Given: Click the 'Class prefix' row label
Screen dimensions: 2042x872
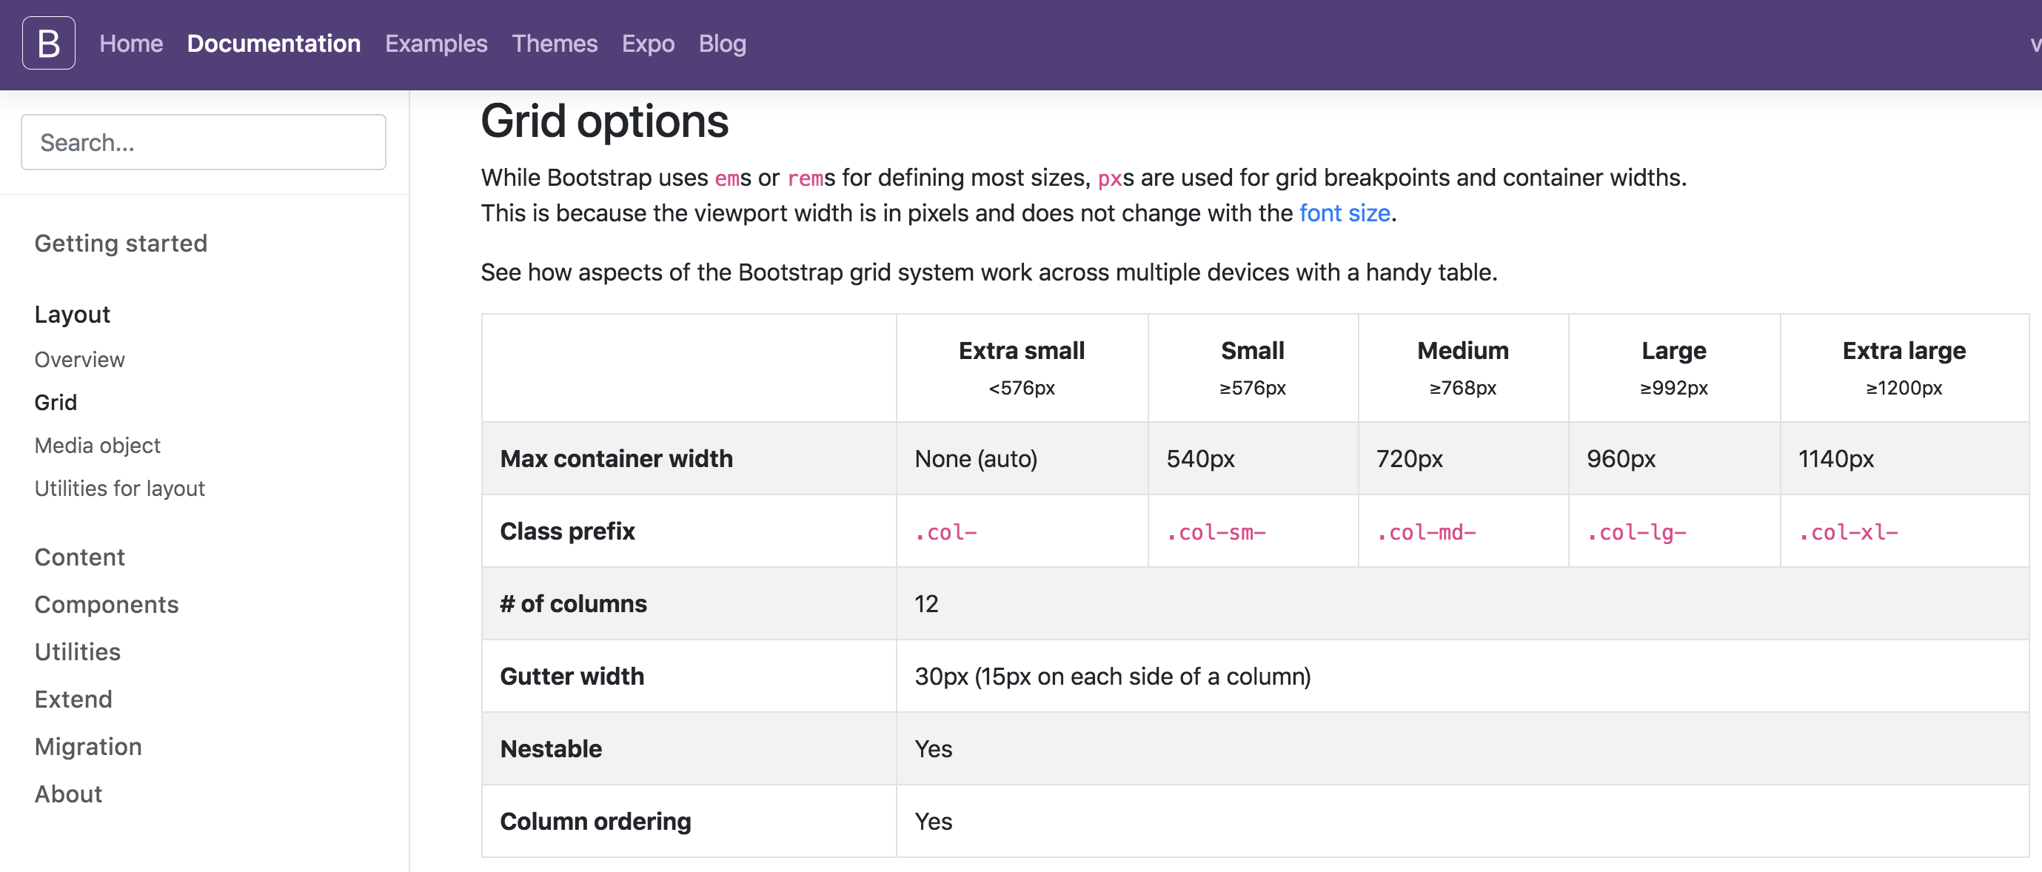Looking at the screenshot, I should [x=568, y=531].
